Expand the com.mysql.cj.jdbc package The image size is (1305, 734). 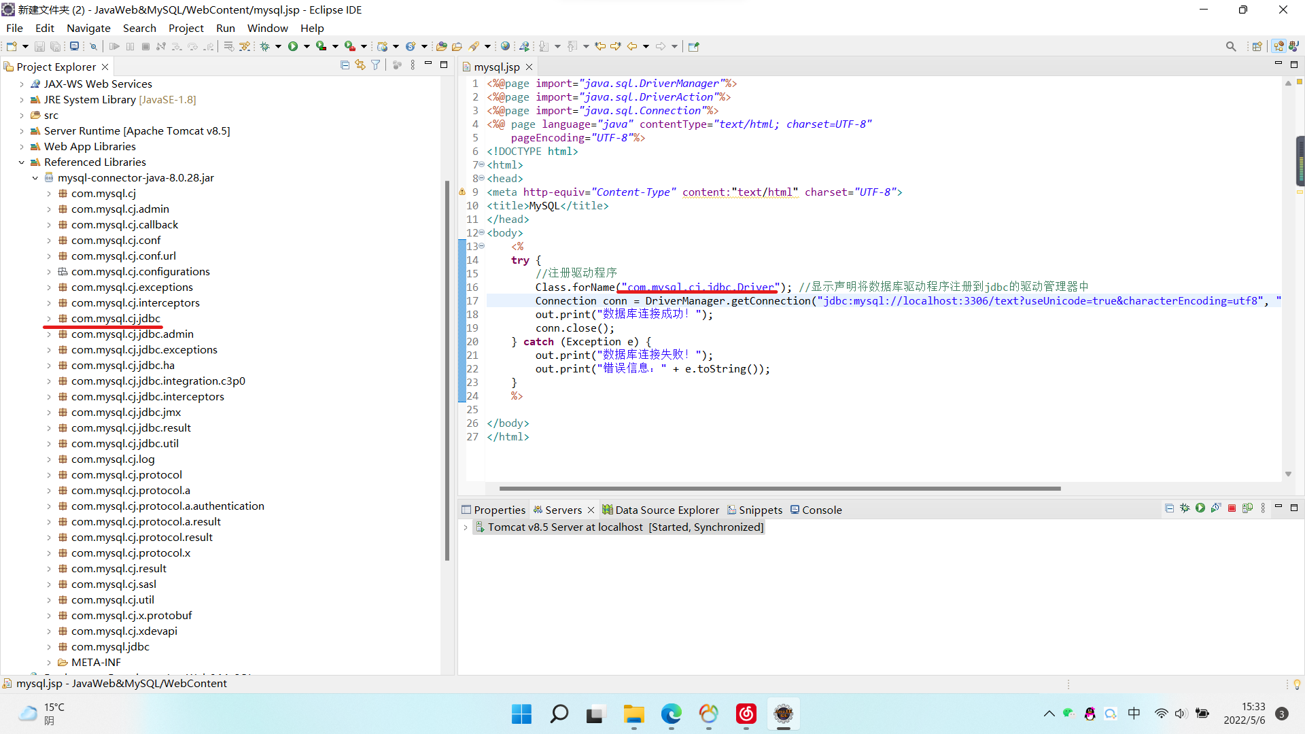(49, 319)
